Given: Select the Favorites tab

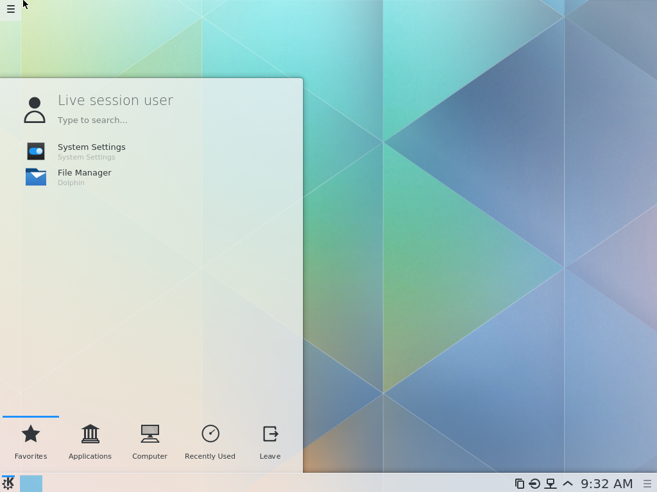Looking at the screenshot, I should coord(31,442).
